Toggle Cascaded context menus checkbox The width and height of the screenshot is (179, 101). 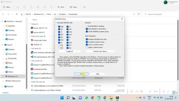coord(87,42)
